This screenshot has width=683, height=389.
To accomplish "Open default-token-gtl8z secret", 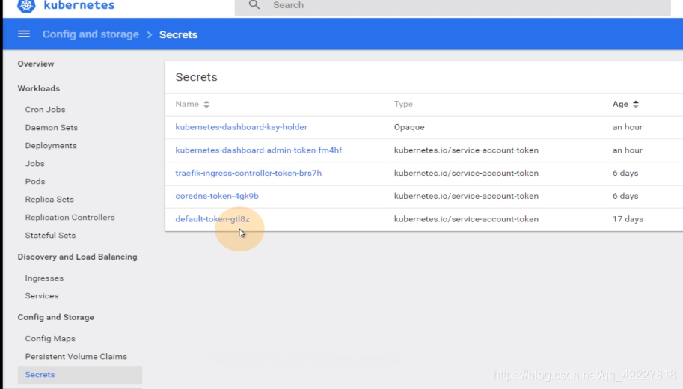I will click(212, 219).
